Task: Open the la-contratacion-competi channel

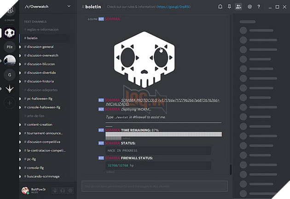Action: (44, 151)
